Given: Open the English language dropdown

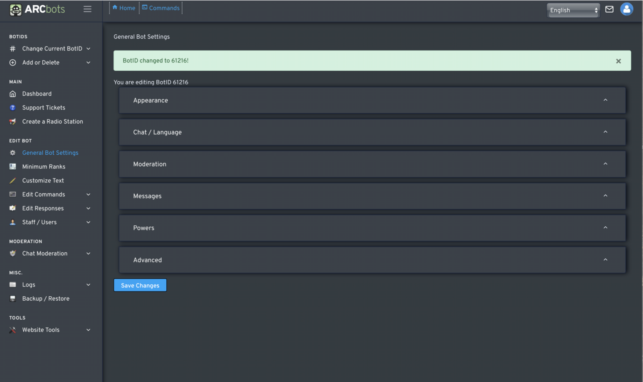Looking at the screenshot, I should tap(573, 10).
